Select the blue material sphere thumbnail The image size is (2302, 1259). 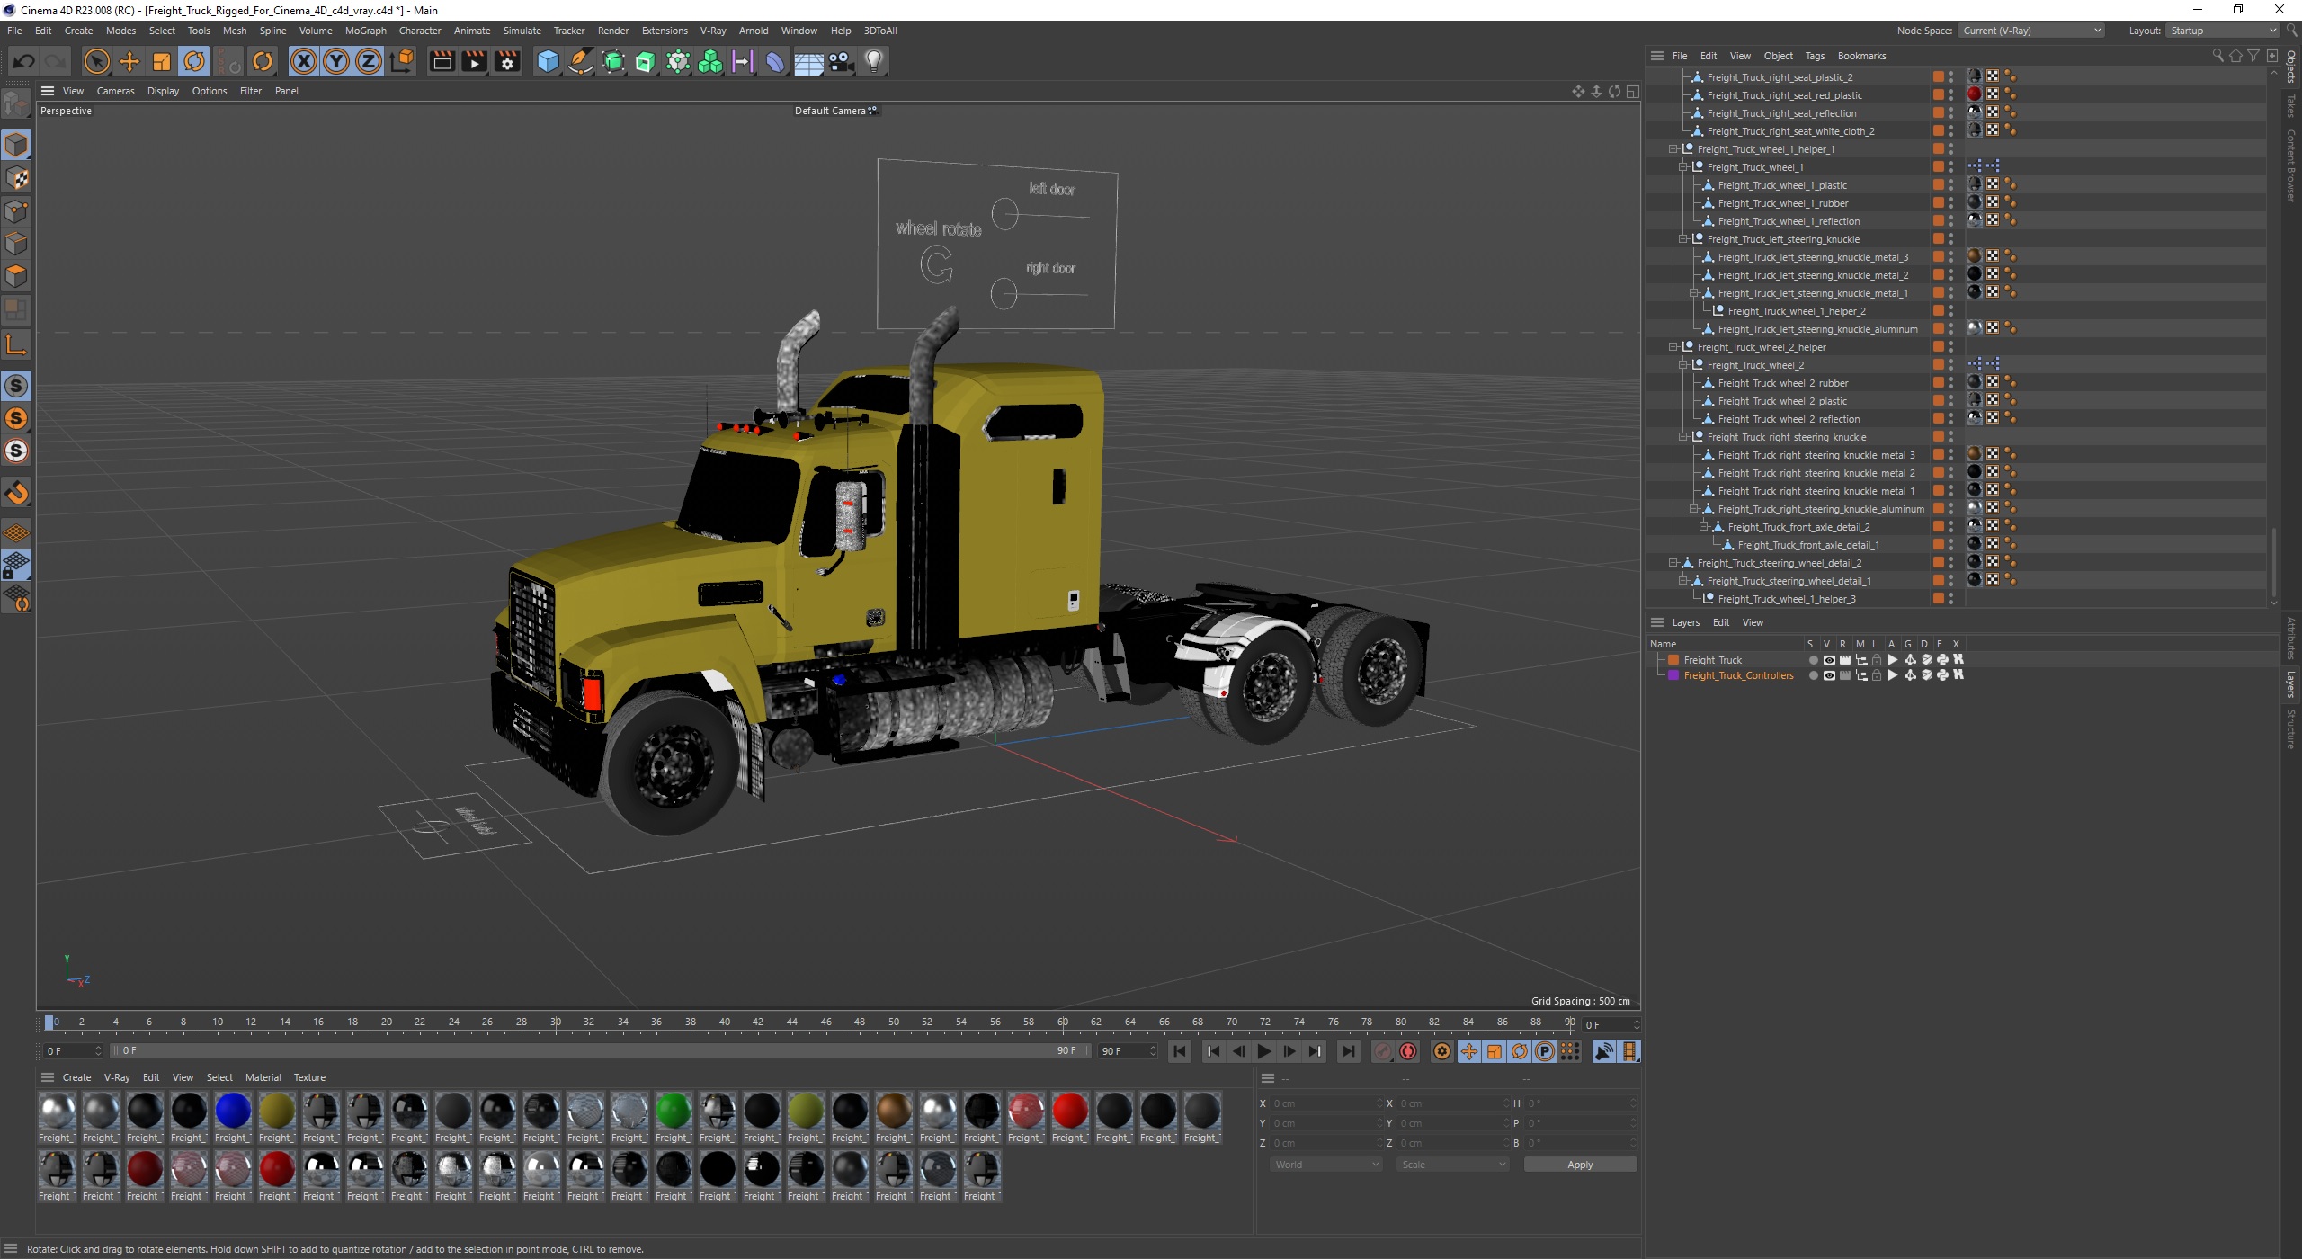coord(233,1112)
